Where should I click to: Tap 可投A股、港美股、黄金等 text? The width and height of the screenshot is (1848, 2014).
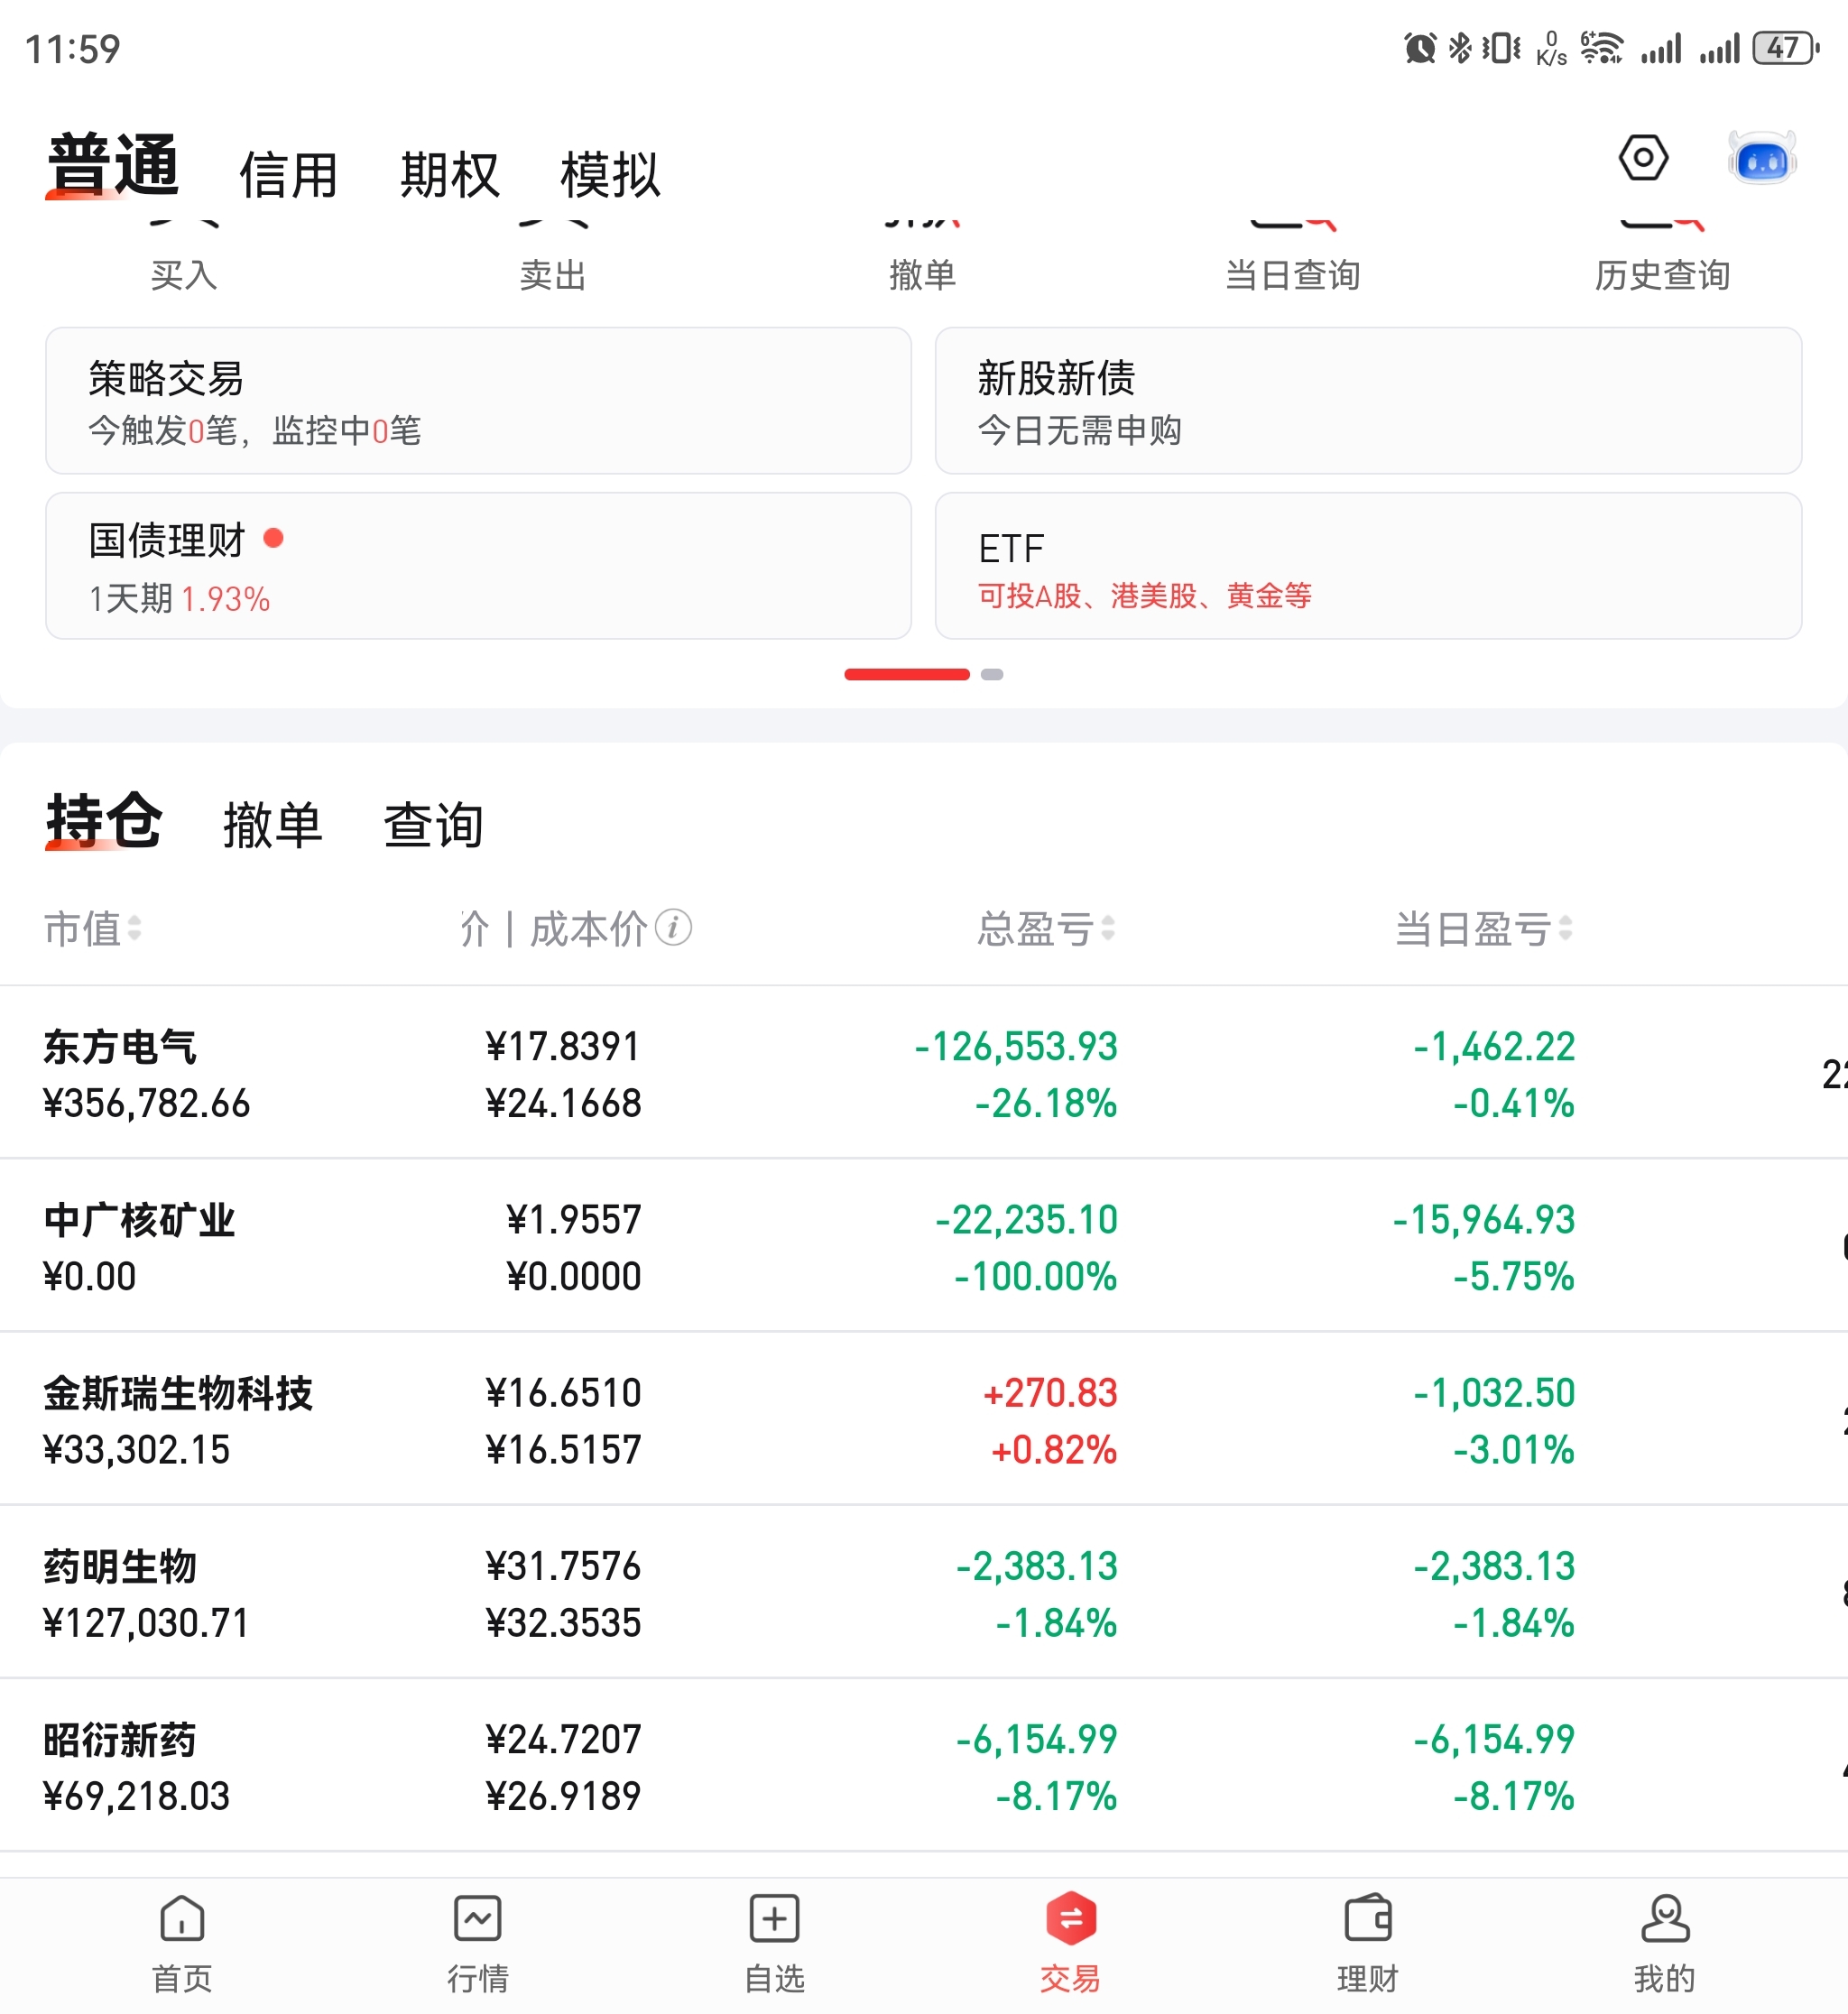[x=1145, y=596]
